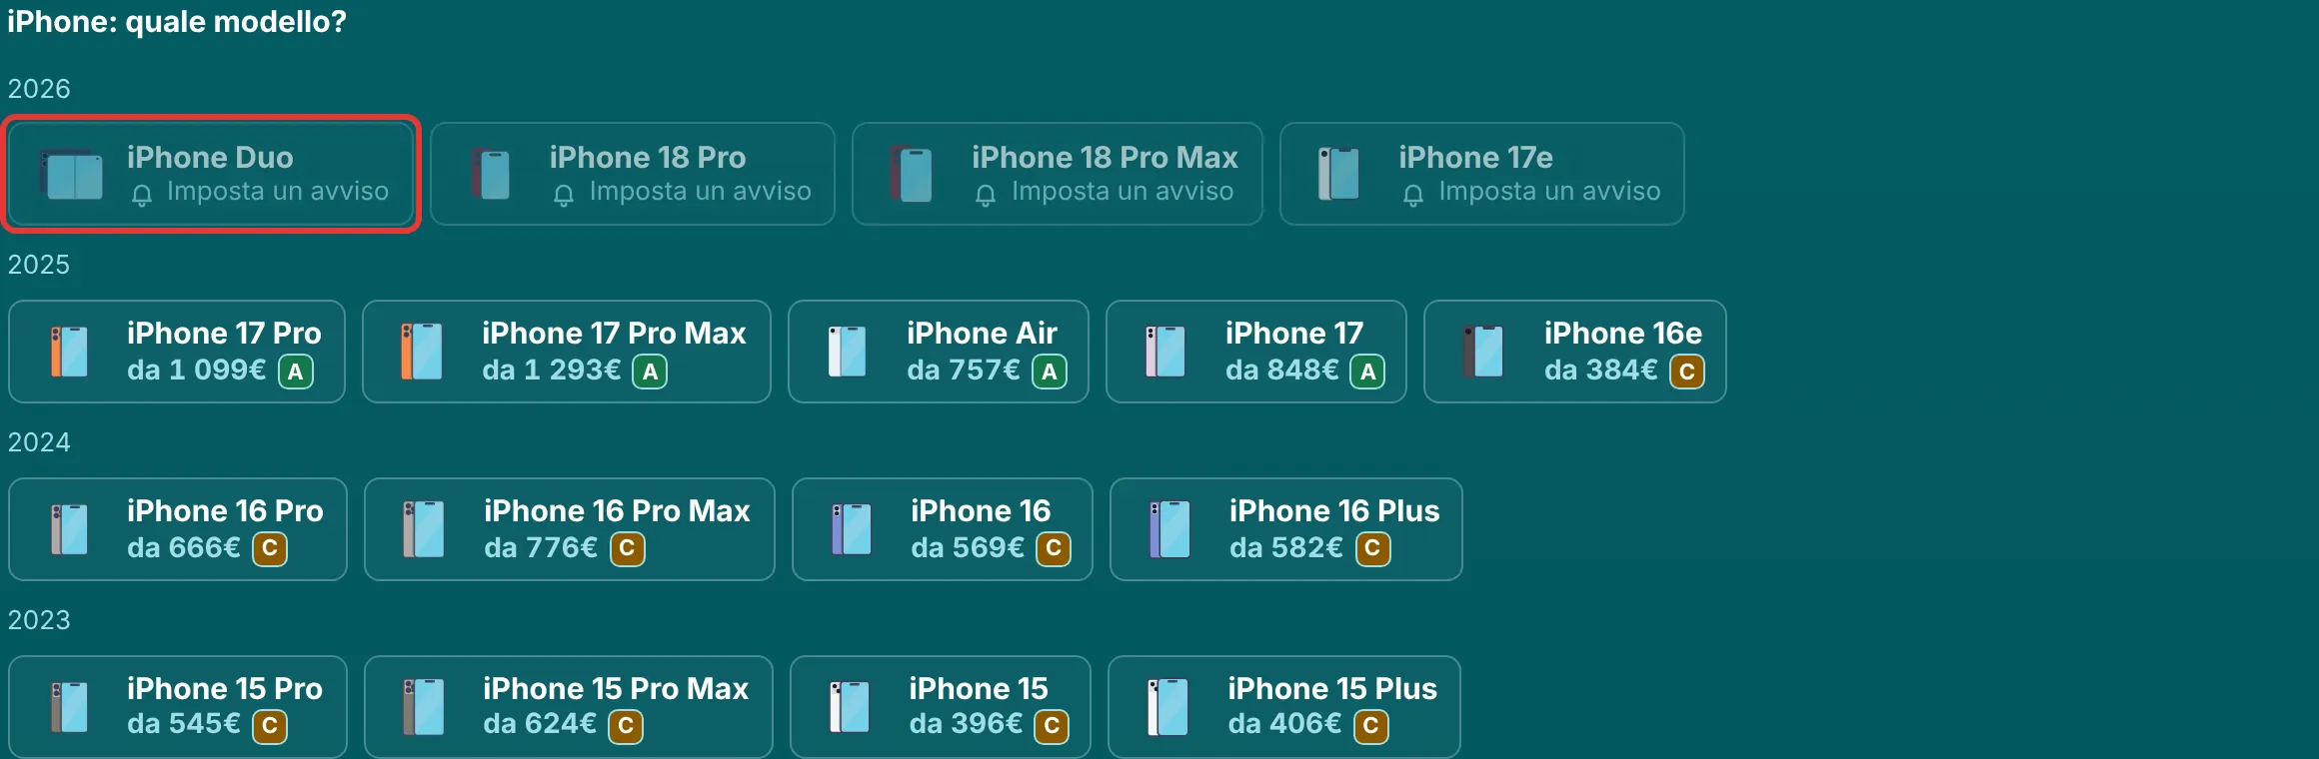Click the grade C badge on iPhone 16
Image resolution: width=2319 pixels, height=759 pixels.
coord(1054,549)
